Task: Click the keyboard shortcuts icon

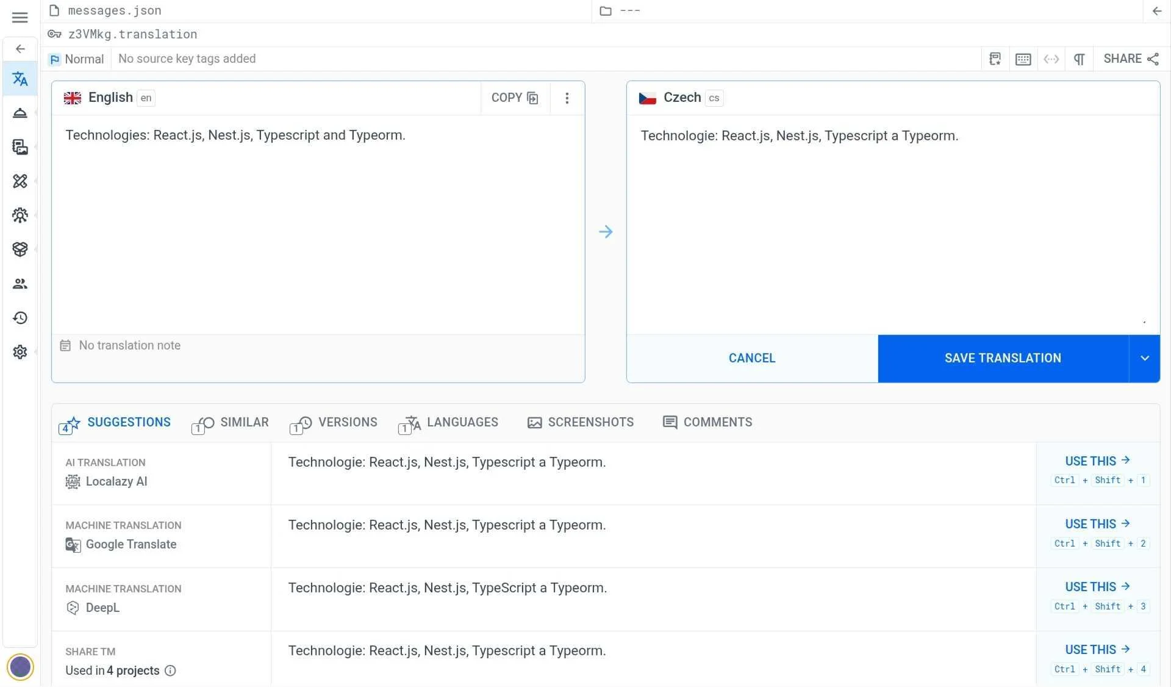Action: pyautogui.click(x=1023, y=59)
